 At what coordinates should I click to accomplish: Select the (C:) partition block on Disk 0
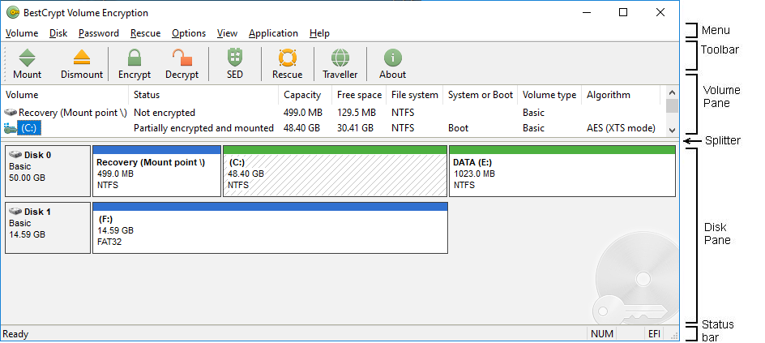pos(335,171)
